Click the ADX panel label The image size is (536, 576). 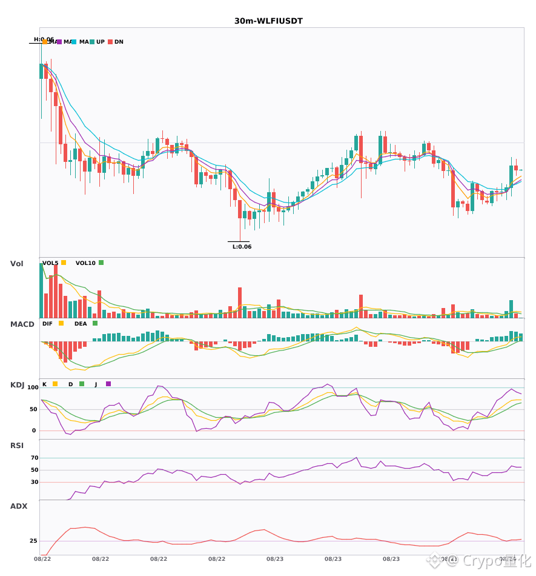tap(19, 506)
